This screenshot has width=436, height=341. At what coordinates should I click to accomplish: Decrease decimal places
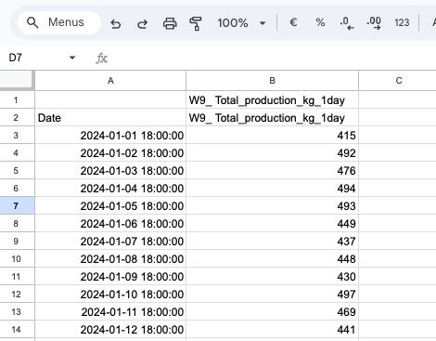tap(346, 23)
